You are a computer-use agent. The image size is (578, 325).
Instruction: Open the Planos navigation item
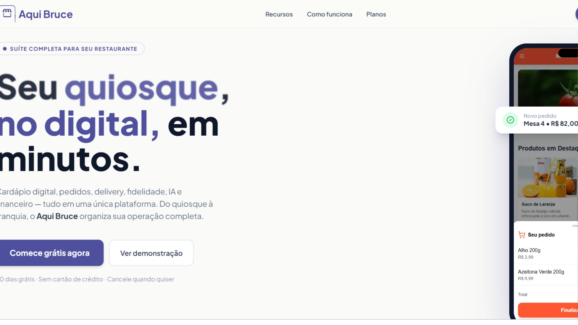coord(376,14)
